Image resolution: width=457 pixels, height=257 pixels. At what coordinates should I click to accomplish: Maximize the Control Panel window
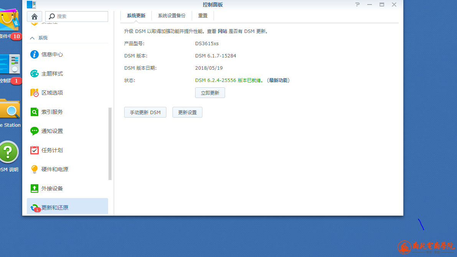point(382,5)
